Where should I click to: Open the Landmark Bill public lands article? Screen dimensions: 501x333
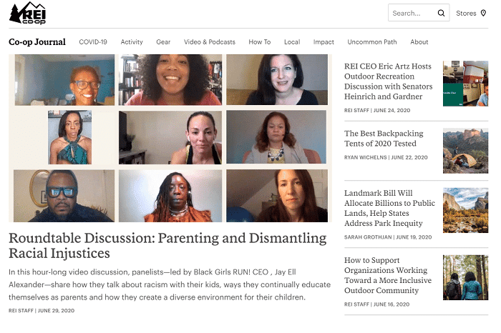point(389,208)
